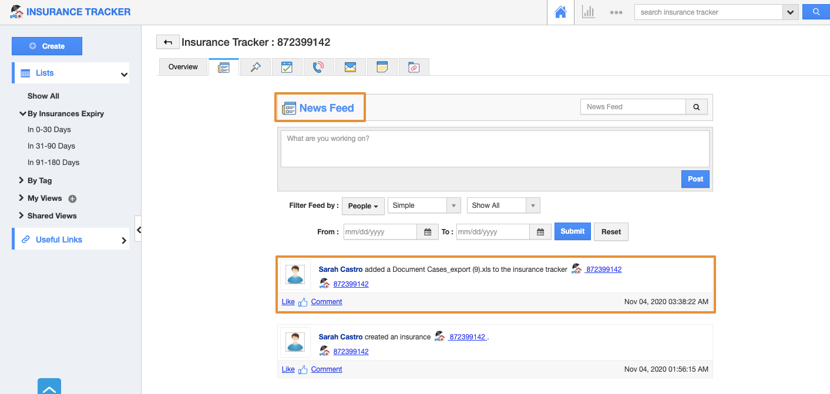The image size is (830, 394).
Task: Collapse the left sidebar panel arrow
Action: (x=139, y=230)
